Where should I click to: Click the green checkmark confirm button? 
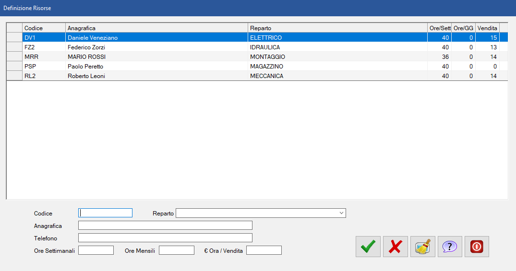pyautogui.click(x=368, y=247)
